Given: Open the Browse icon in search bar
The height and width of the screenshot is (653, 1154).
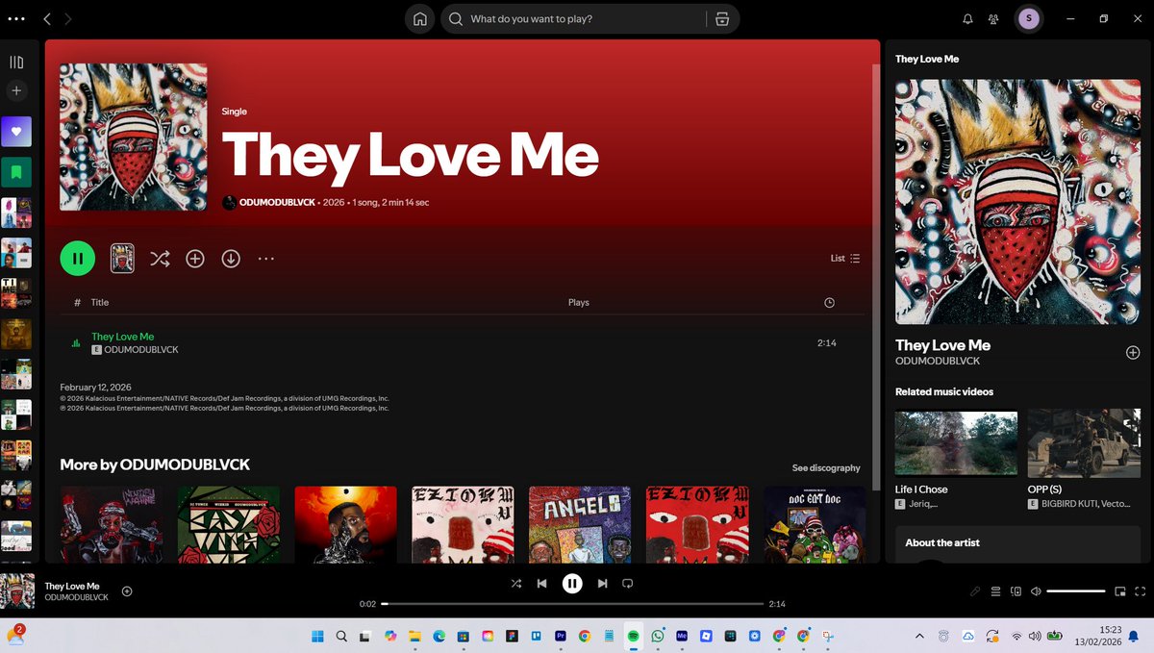Looking at the screenshot, I should point(722,19).
